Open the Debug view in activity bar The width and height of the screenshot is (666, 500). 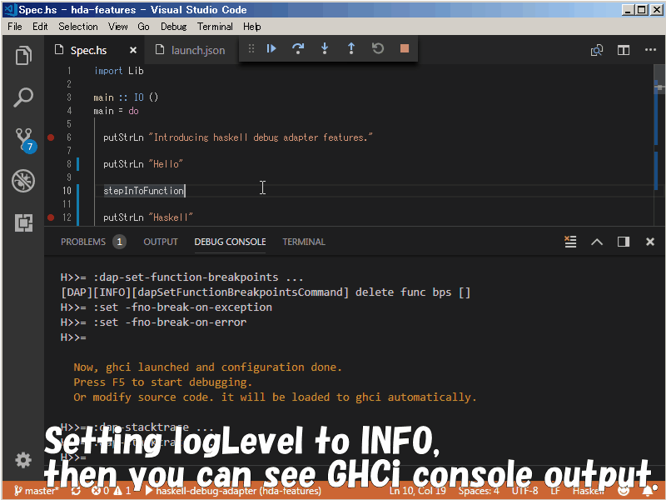pos(23,181)
